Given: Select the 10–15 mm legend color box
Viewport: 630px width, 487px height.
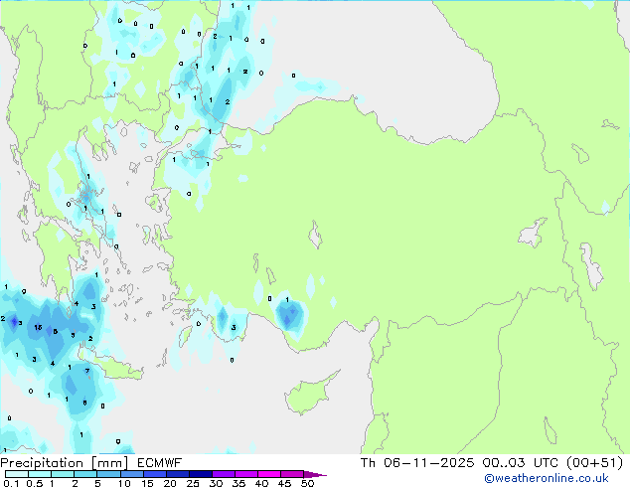Looking at the screenshot, I should [x=131, y=474].
